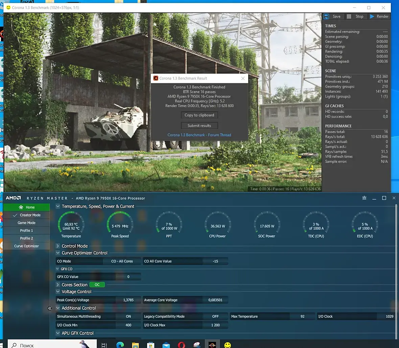Viewport: 399px width, 348px height.
Task: Click the Peak Speed gauge
Action: 120,222
